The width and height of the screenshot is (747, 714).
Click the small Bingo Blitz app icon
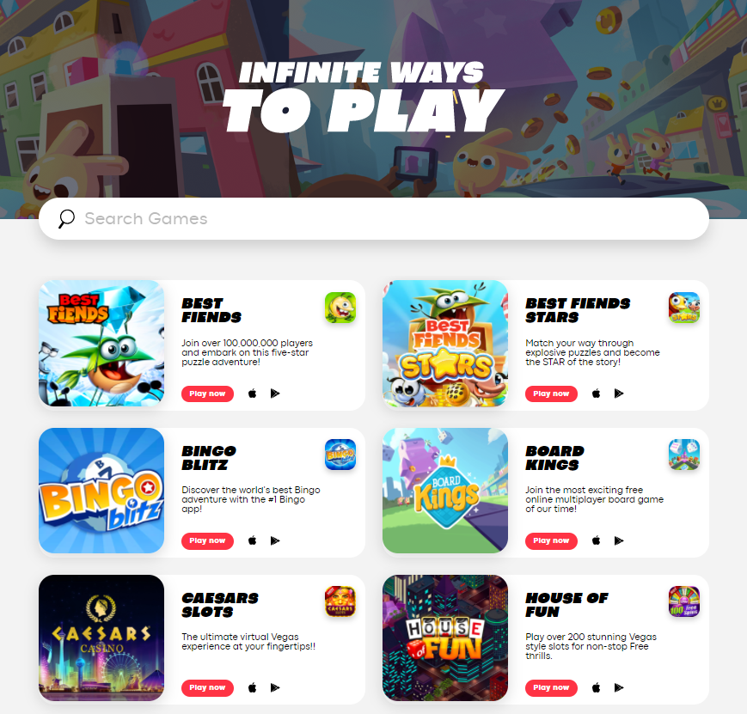(x=340, y=455)
